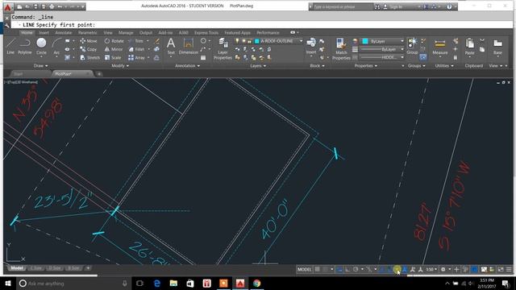Toggle polar tracking in status bar
This screenshot has width=516, height=290.
coord(356,269)
